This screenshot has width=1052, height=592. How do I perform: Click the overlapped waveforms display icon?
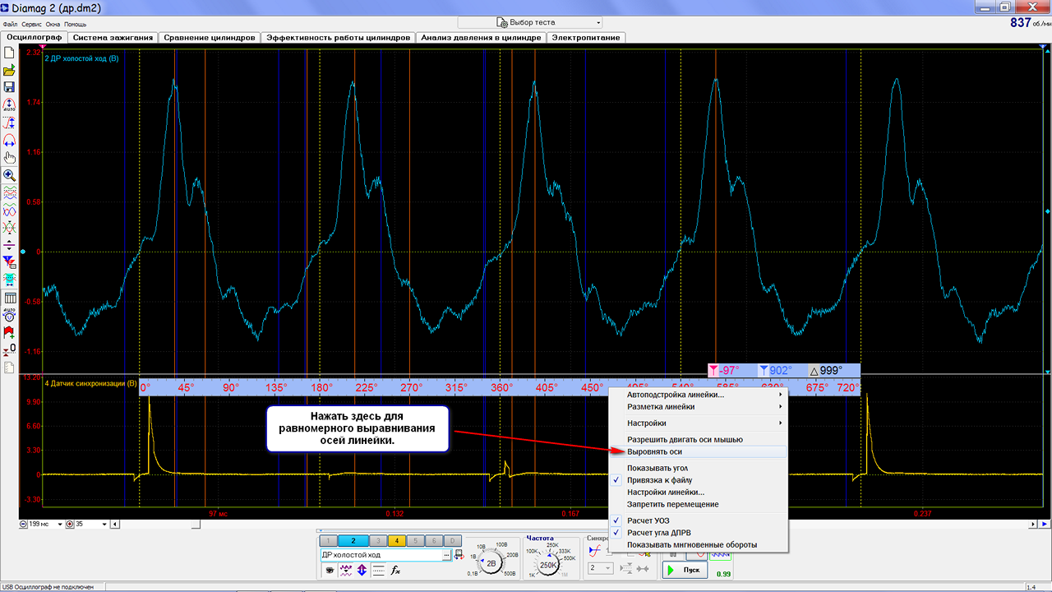(9, 210)
